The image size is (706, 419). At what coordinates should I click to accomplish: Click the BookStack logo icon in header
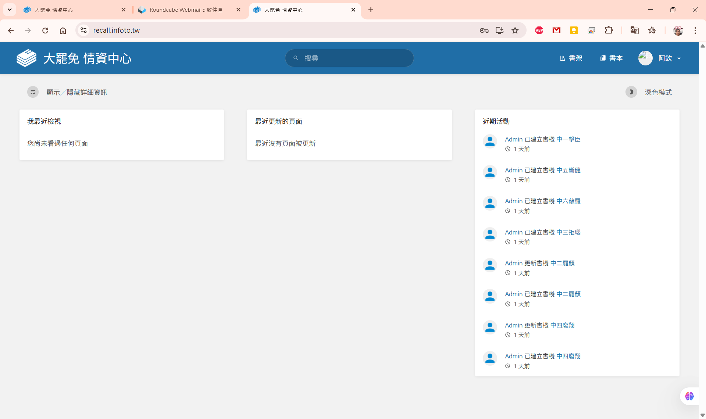coord(26,58)
